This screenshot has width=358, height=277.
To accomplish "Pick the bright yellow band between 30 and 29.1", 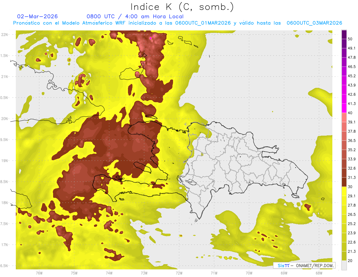I will pos(344,191).
